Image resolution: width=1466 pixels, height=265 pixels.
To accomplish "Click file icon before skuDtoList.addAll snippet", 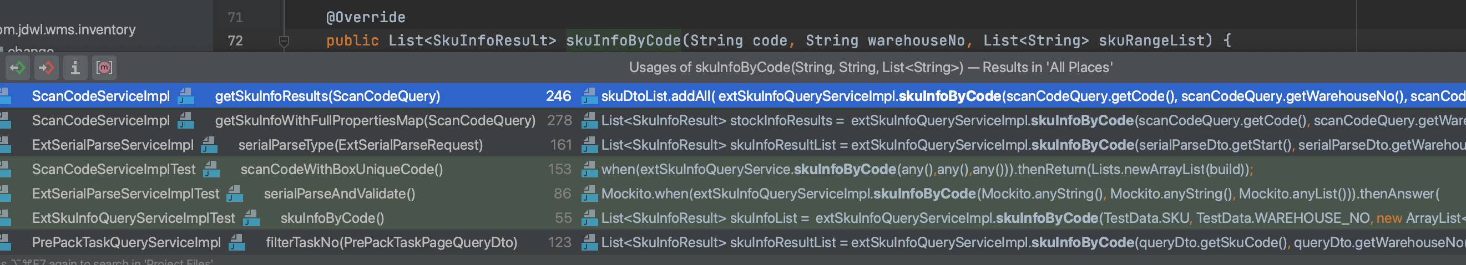I will (589, 96).
